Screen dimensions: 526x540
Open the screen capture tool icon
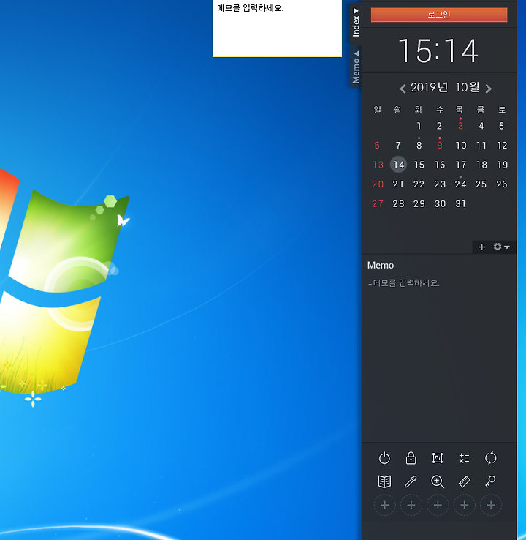438,458
